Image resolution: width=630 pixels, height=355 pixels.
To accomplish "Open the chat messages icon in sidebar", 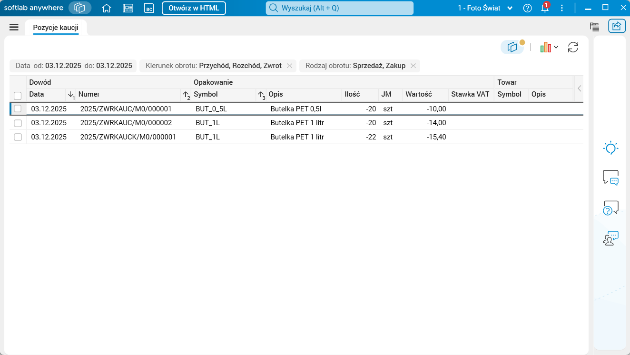I will click(610, 177).
